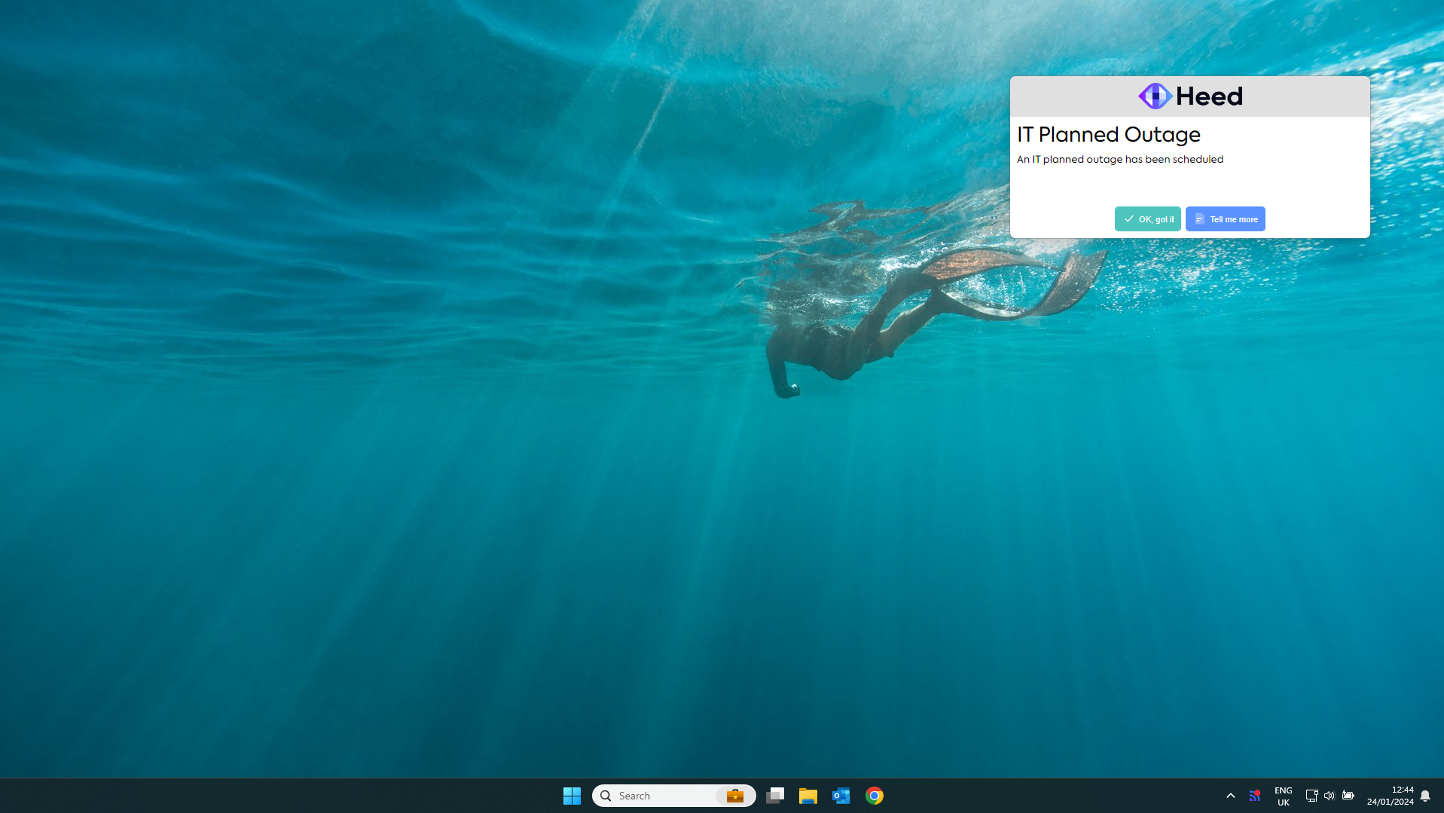This screenshot has width=1444, height=813.
Task: Click the volume speaker tray icon
Action: tap(1330, 796)
